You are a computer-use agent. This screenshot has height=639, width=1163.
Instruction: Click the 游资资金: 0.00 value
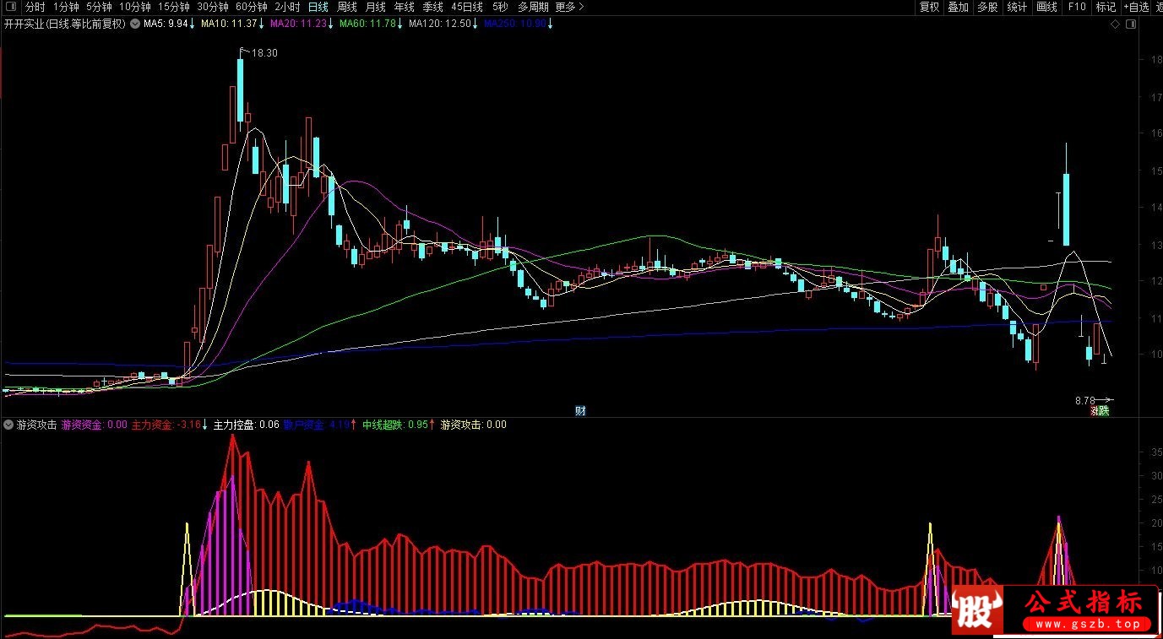click(94, 425)
